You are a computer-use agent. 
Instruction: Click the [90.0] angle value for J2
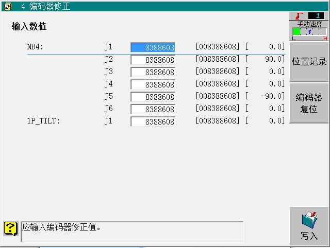pos(265,59)
